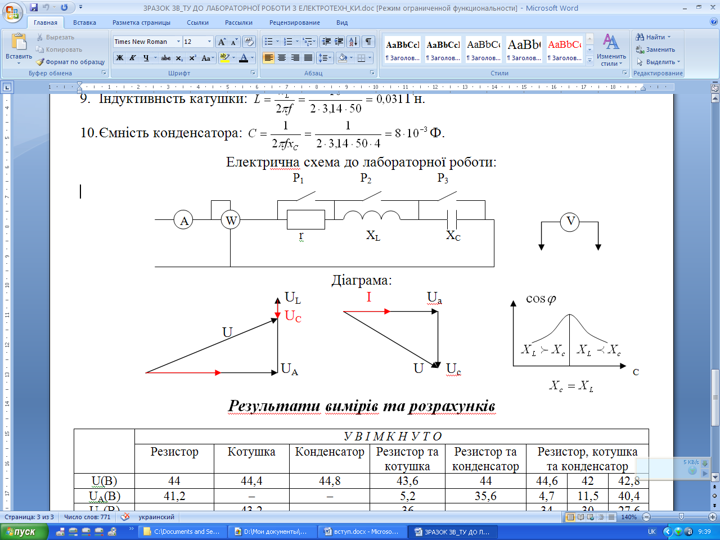The image size is (720, 540).
Task: Toggle underline Ч formatting
Action: [146, 57]
